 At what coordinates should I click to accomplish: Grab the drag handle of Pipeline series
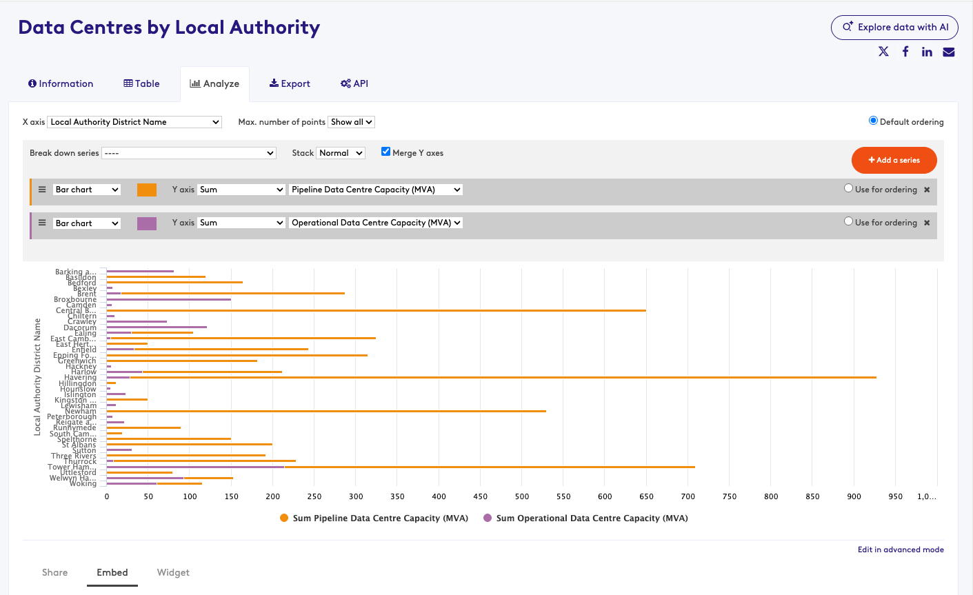click(x=42, y=190)
